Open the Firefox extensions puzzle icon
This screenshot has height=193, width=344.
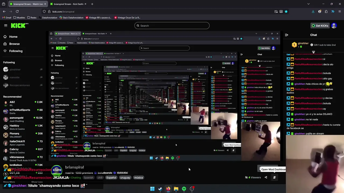[x=326, y=12]
